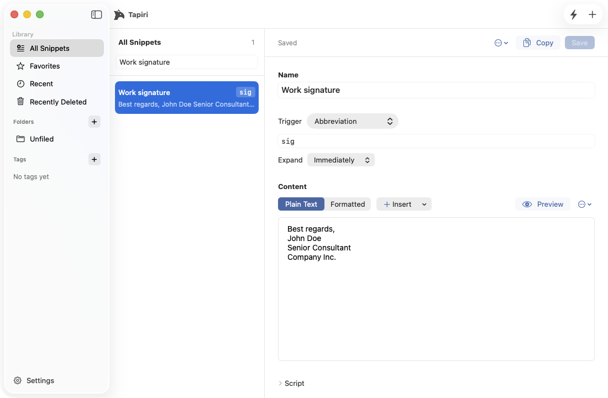Click the All Snippets list icon

20,48
